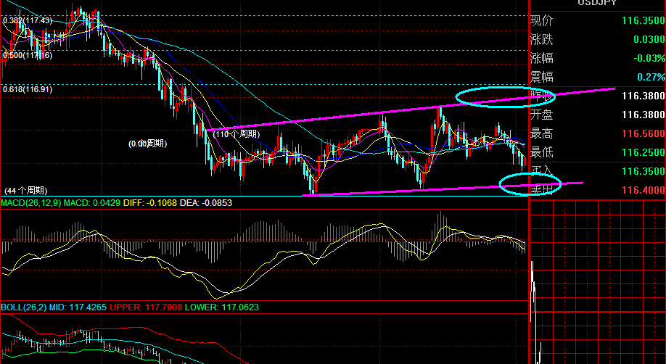The height and width of the screenshot is (364, 666).
Task: Click the (0.00周期) period annotation
Action: [148, 144]
